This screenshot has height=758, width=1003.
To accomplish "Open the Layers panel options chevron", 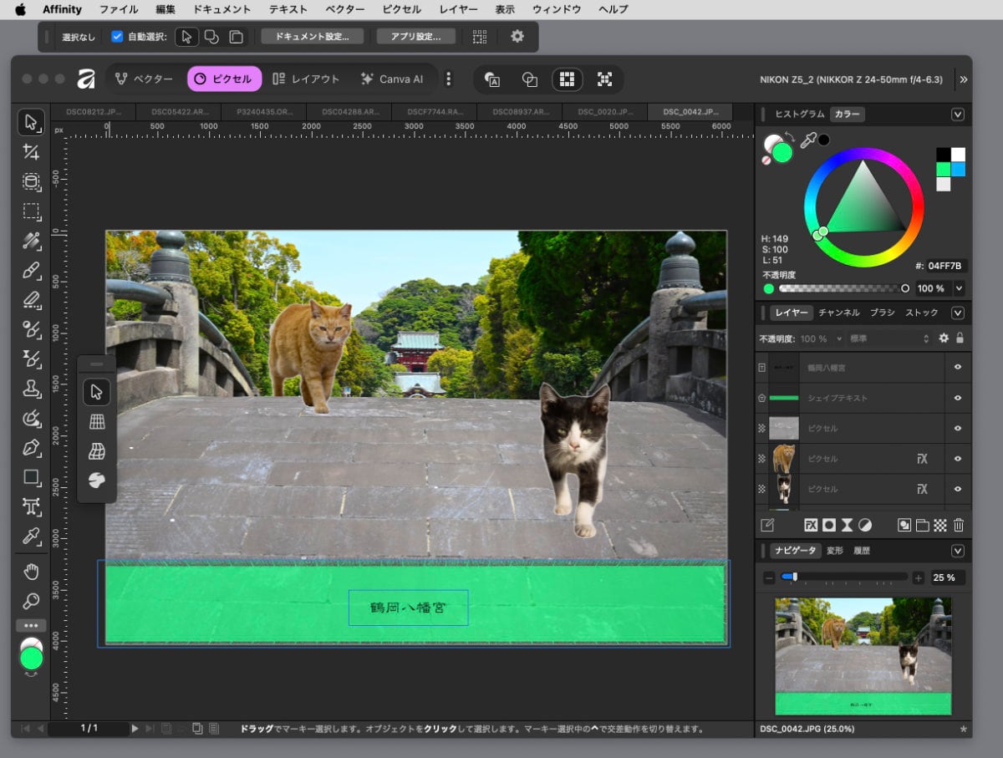I will click(957, 313).
